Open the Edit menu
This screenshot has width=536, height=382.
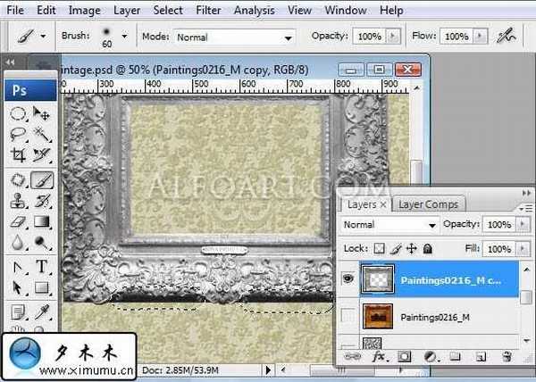pos(46,10)
